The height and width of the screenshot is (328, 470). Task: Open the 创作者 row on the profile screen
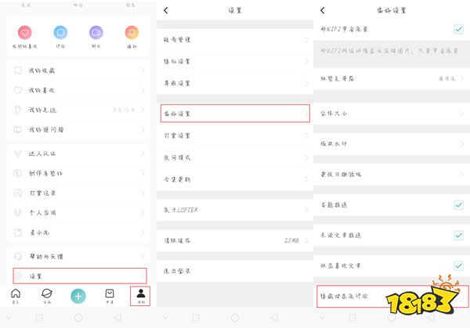point(78,174)
